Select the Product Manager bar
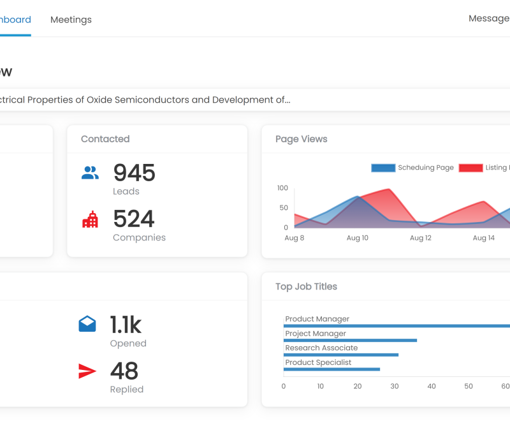 [395, 326]
